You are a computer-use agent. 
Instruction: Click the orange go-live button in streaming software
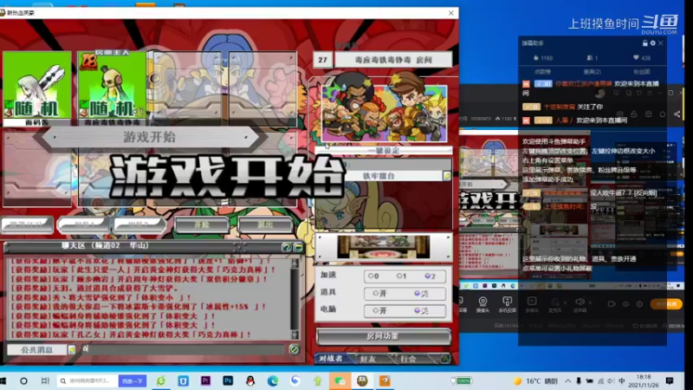[x=666, y=304]
